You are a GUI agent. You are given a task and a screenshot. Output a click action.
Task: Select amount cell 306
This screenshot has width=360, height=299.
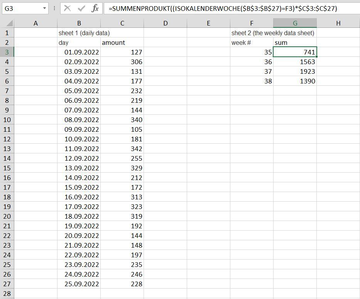click(x=122, y=62)
